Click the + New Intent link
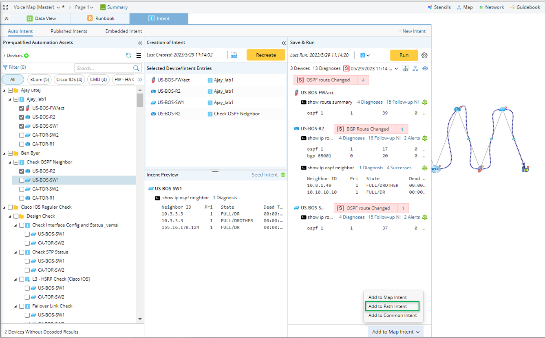 pos(412,31)
